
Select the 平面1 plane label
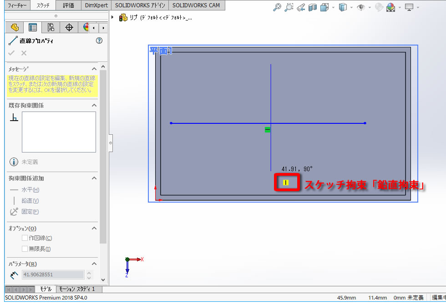(x=161, y=51)
